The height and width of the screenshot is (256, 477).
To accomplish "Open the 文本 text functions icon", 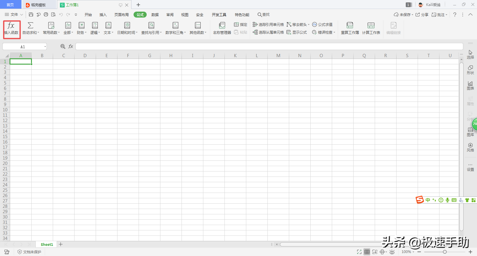I will point(108,25).
